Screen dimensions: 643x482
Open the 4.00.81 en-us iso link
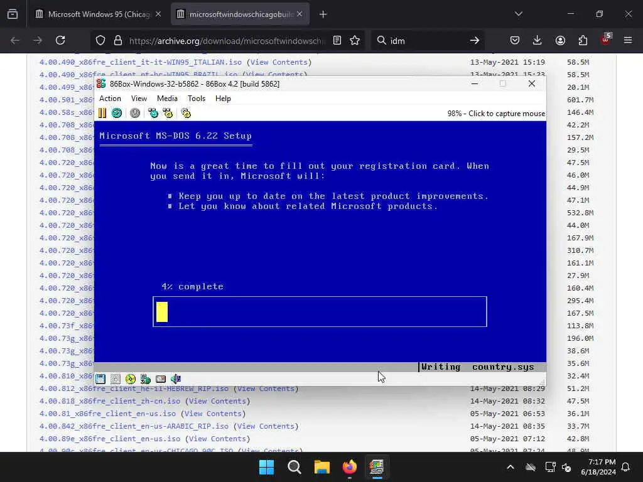pos(107,414)
